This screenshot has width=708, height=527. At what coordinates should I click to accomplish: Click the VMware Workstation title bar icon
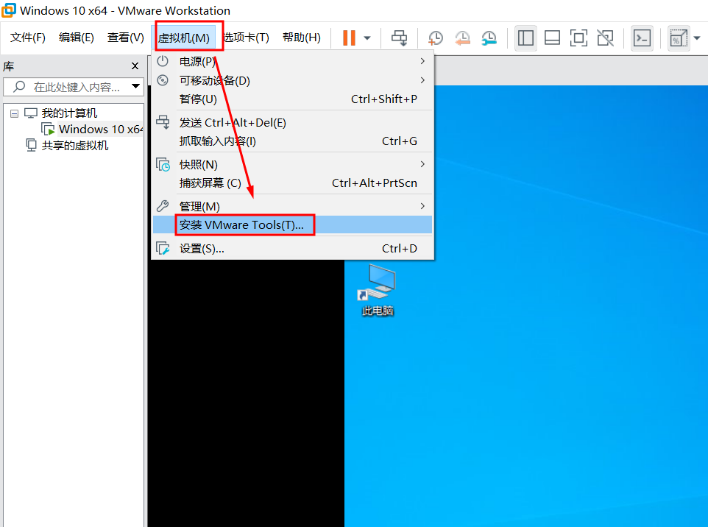click(x=9, y=10)
